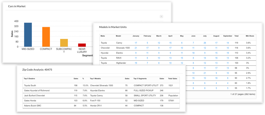Select Camry total cell showing 119
The height and width of the screenshot is (115, 265).
coord(236,43)
